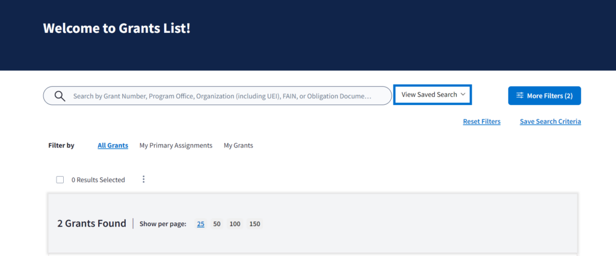Tick the select all results checkbox

click(x=60, y=180)
